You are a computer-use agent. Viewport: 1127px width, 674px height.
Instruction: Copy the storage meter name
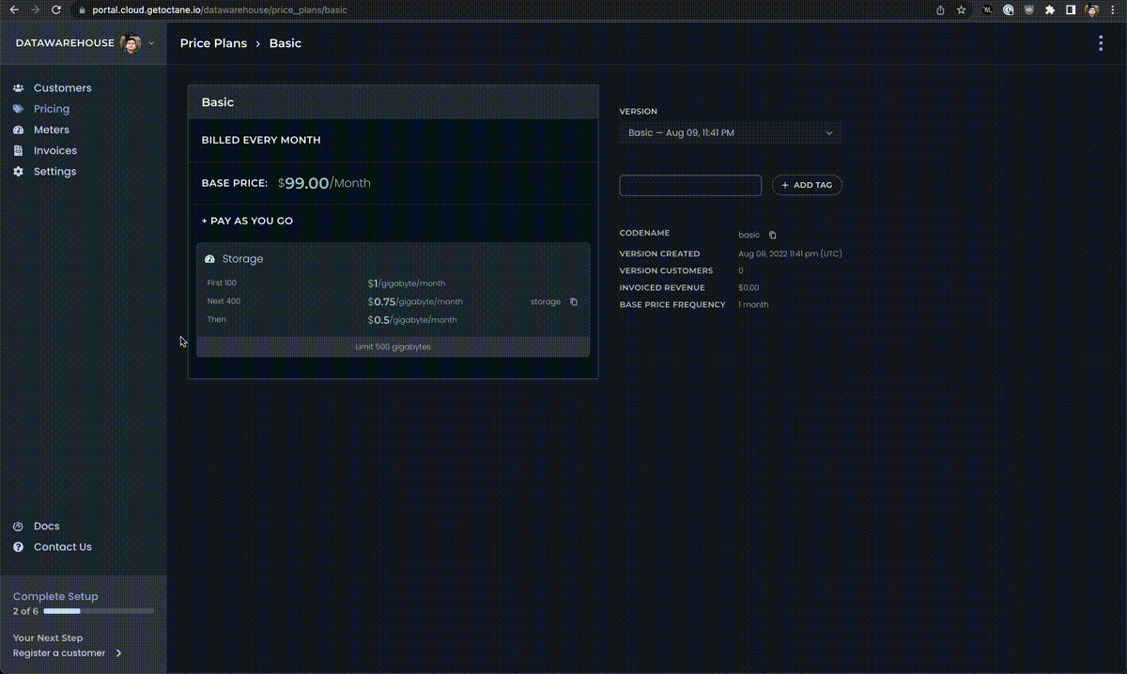(574, 302)
